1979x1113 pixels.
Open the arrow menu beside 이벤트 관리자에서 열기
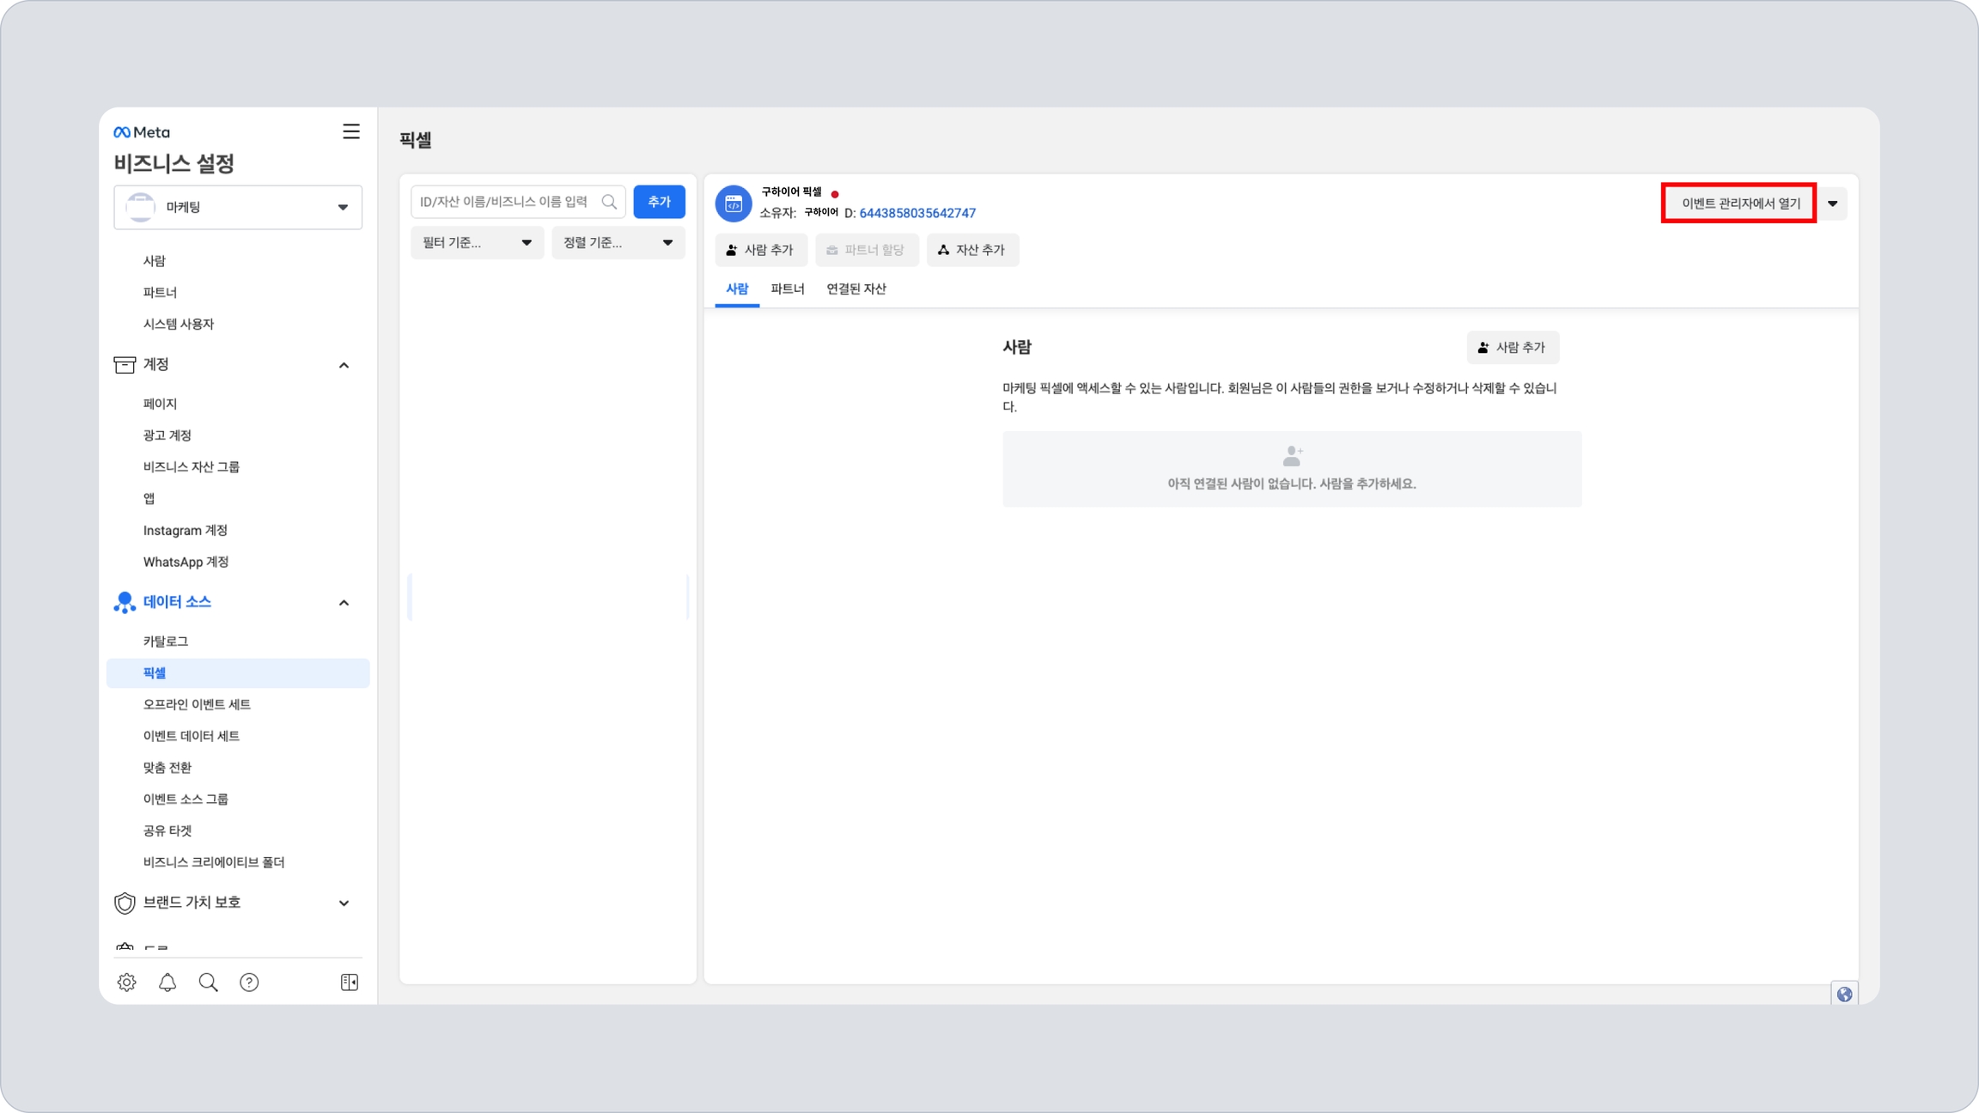tap(1832, 204)
